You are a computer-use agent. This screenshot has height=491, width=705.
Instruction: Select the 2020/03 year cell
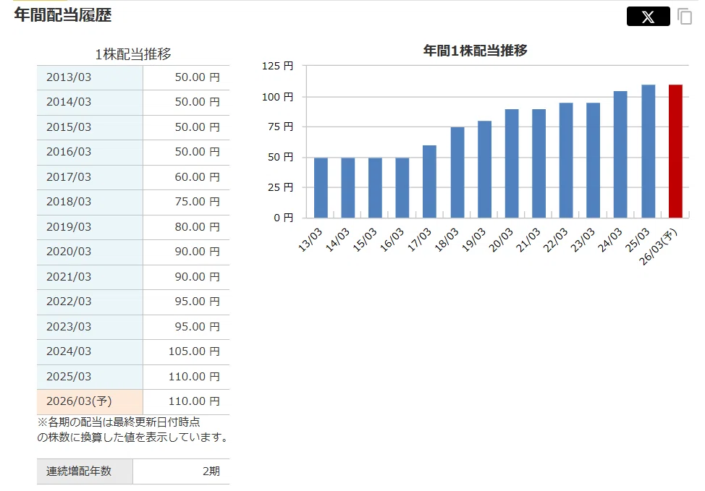(x=90, y=252)
